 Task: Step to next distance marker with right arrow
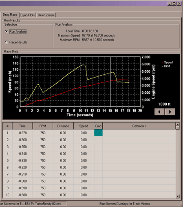click(170, 112)
